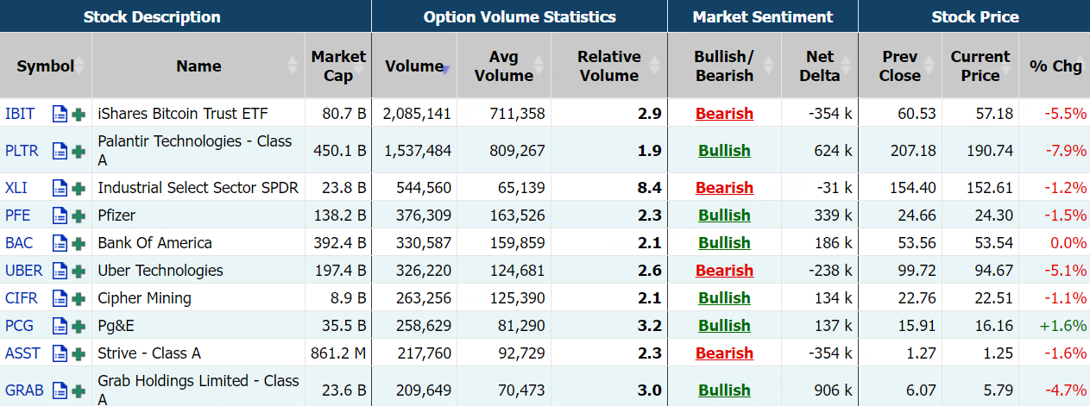Open the document icon for XLI
This screenshot has height=406, width=1090.
click(60, 188)
